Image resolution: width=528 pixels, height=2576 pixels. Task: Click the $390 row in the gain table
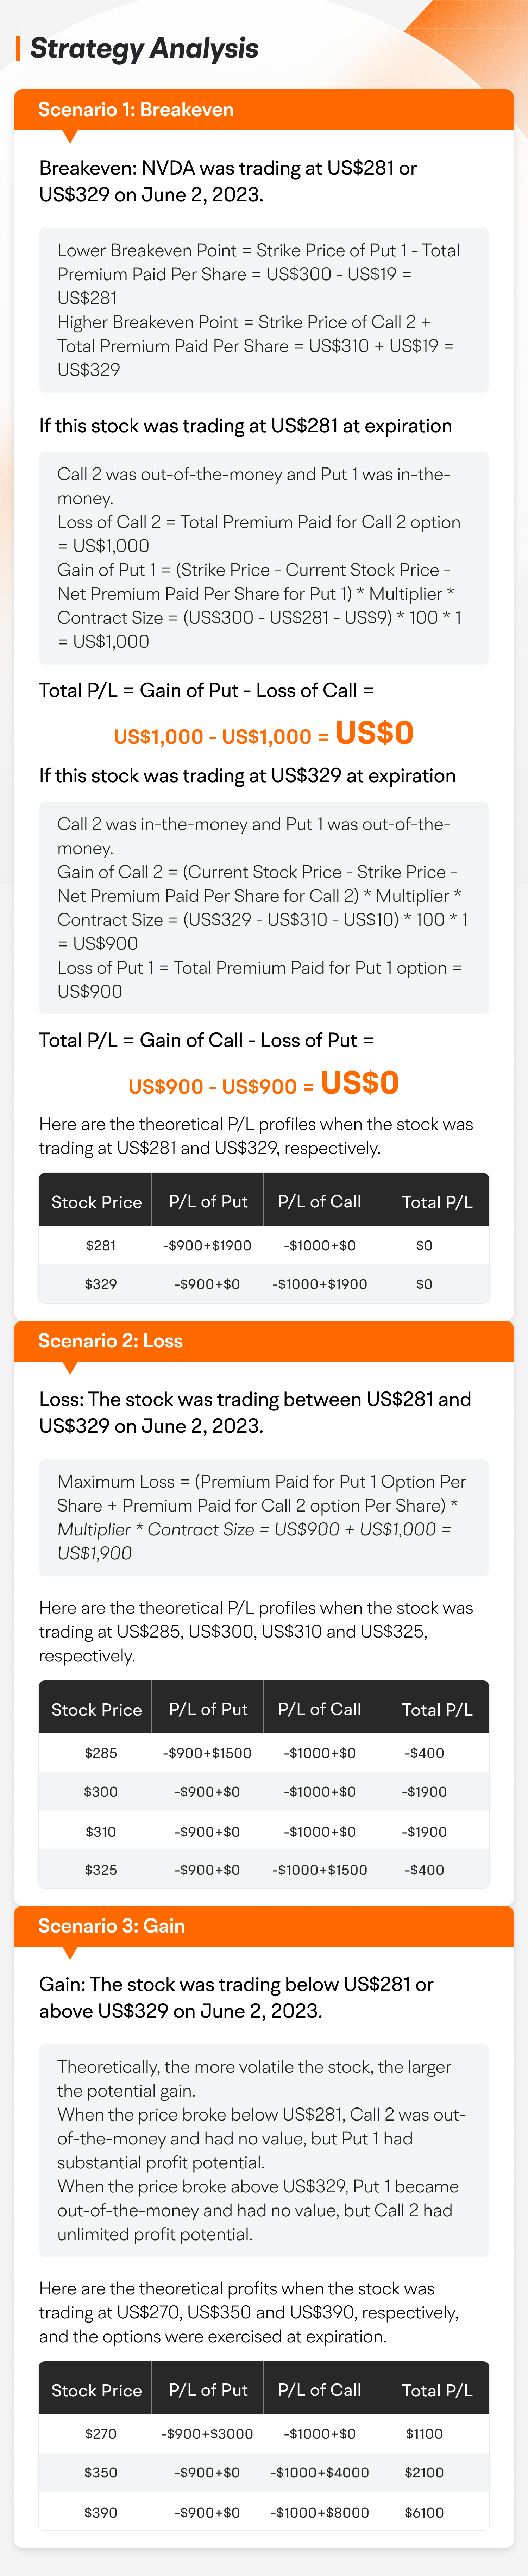(x=264, y=2512)
